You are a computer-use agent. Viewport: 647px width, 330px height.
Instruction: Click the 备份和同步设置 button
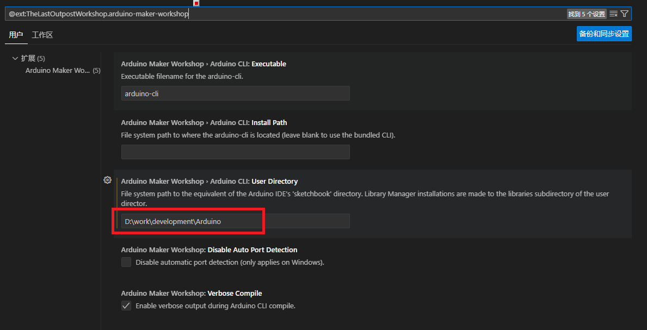pyautogui.click(x=604, y=34)
